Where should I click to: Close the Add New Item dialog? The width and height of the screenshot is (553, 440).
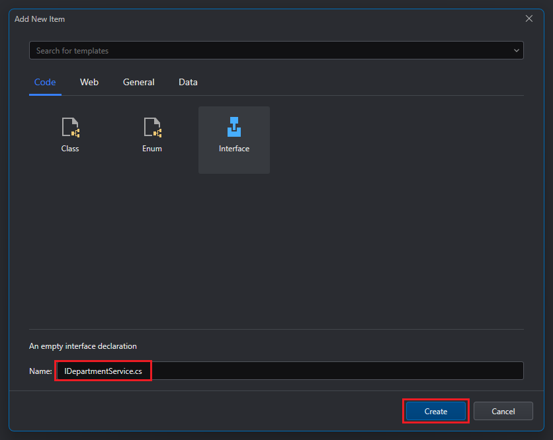click(529, 18)
